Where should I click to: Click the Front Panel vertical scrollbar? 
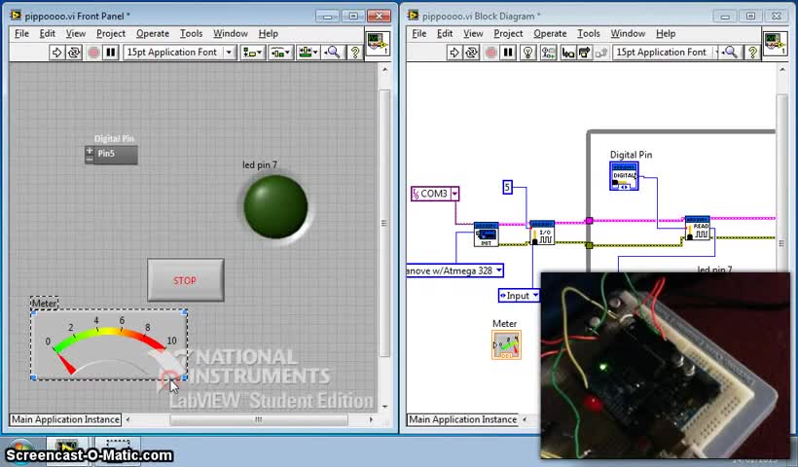384,223
